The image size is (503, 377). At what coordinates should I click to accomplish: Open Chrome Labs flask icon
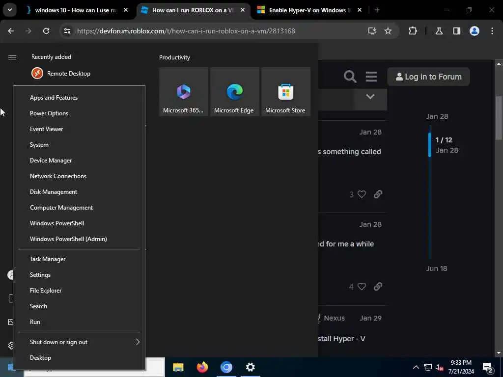click(439, 31)
